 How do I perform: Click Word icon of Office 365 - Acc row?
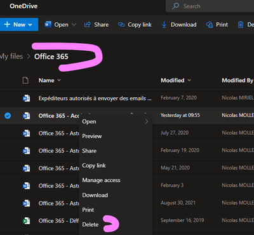coord(26,116)
